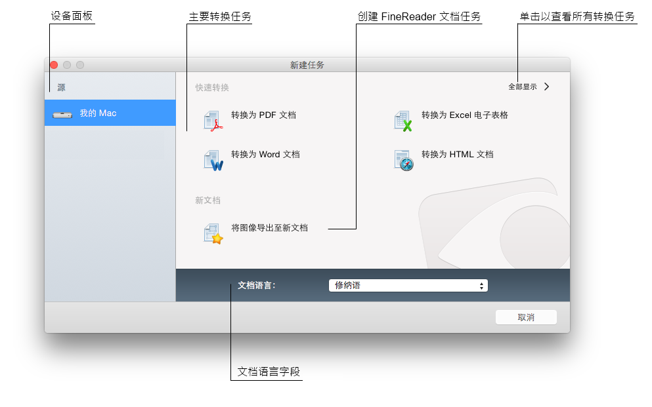Viewport: 652px width, 407px height.
Task: Open the 文档语言 dropdown showing 修纳语
Action: point(408,286)
